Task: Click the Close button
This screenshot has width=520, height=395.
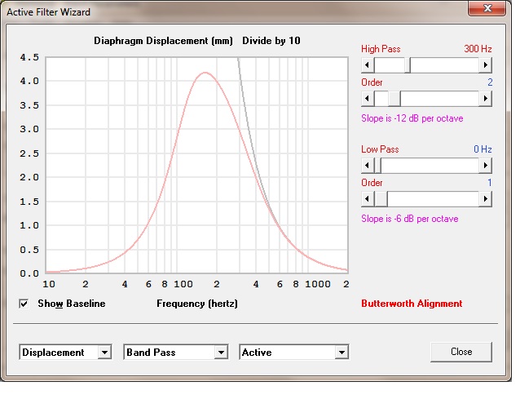Action: coord(461,352)
